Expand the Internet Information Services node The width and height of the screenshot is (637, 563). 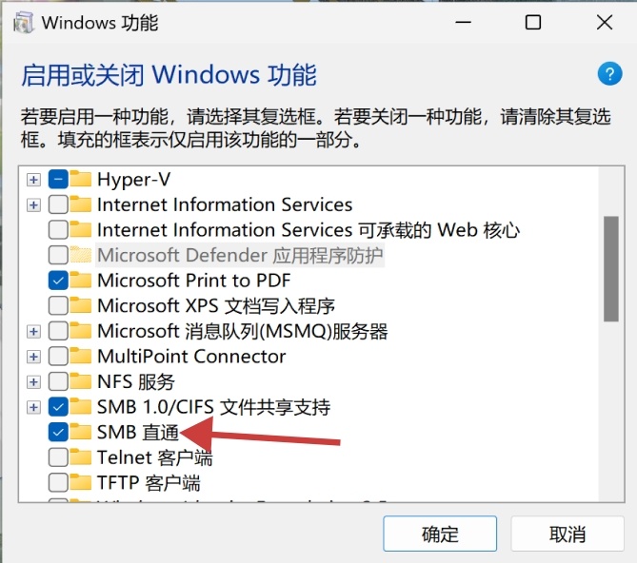[x=34, y=204]
